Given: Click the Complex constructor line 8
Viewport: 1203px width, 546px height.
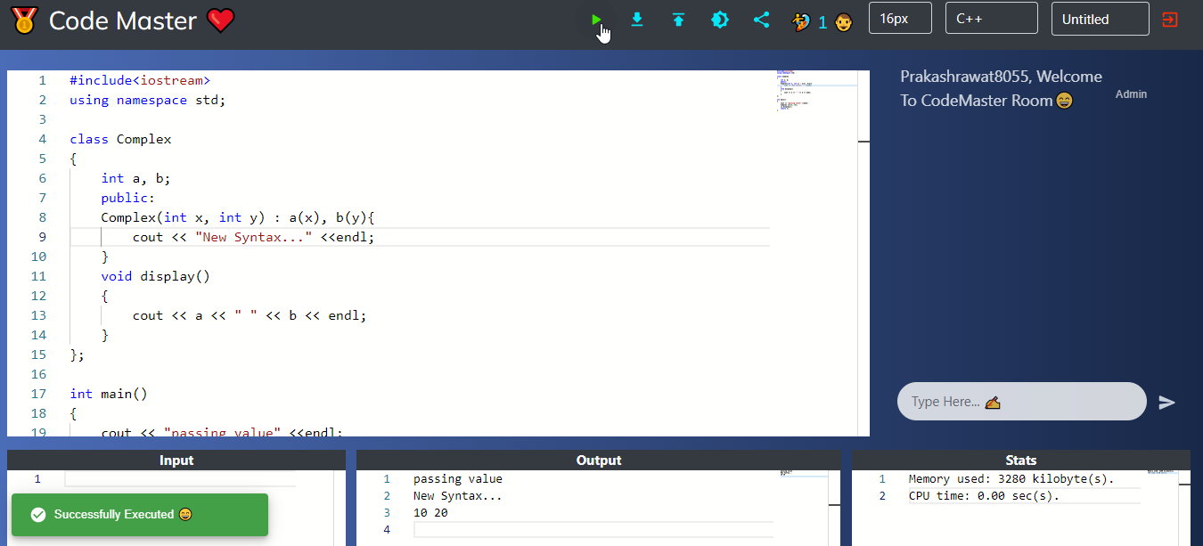Looking at the screenshot, I should (x=238, y=217).
